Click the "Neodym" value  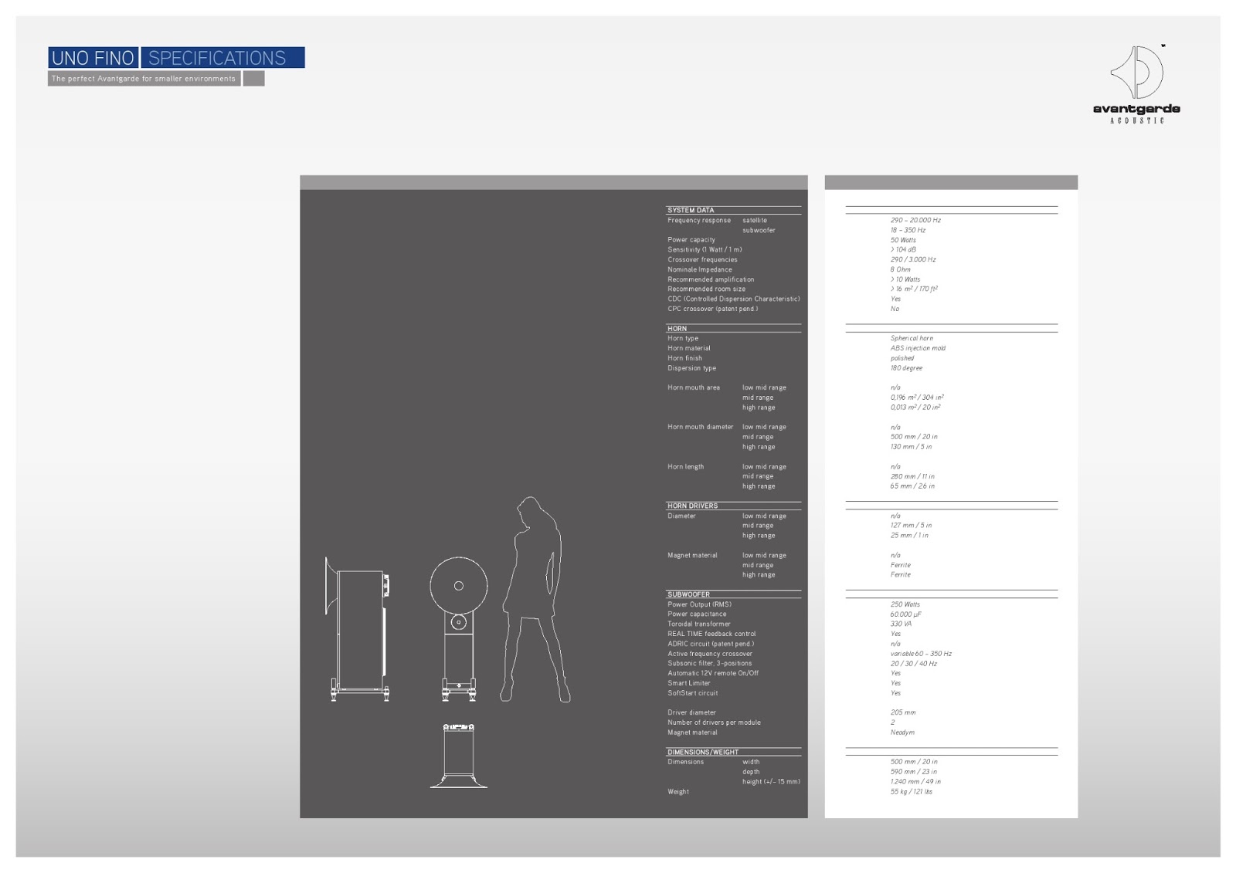902,733
